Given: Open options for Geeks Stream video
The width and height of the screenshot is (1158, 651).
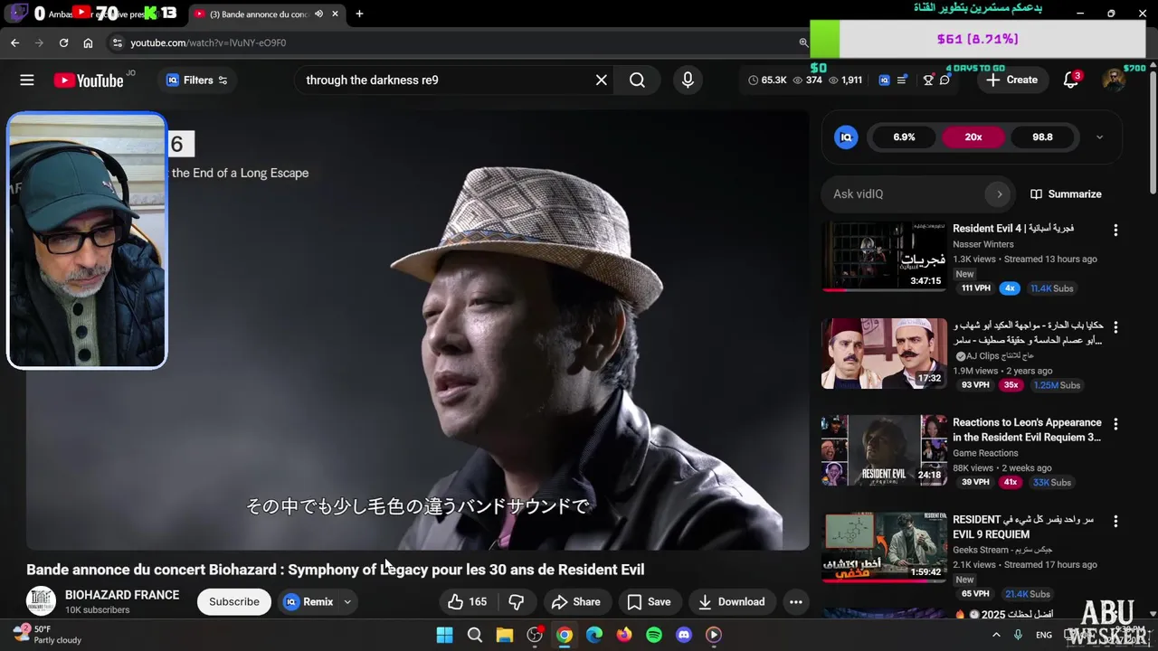Looking at the screenshot, I should pos(1115,522).
